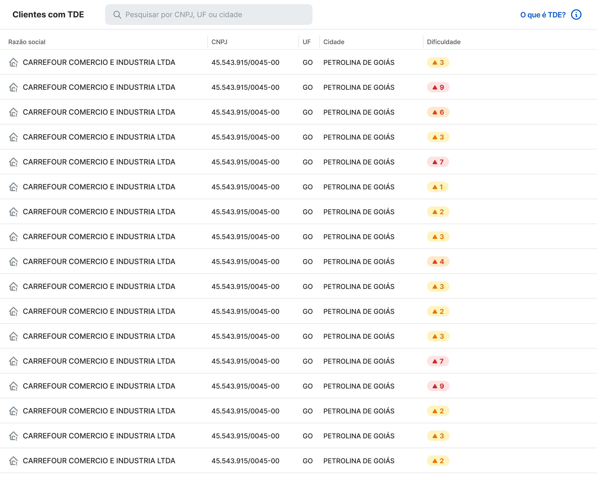Click the 'Clientes com TDE' page title

click(x=48, y=15)
